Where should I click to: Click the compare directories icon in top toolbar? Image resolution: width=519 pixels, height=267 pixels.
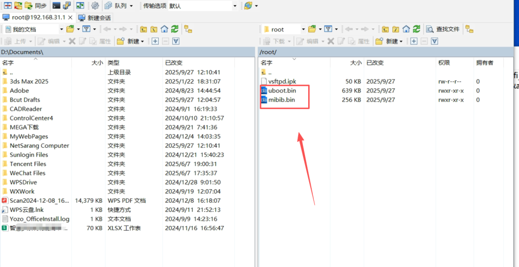pyautogui.click(x=8, y=6)
